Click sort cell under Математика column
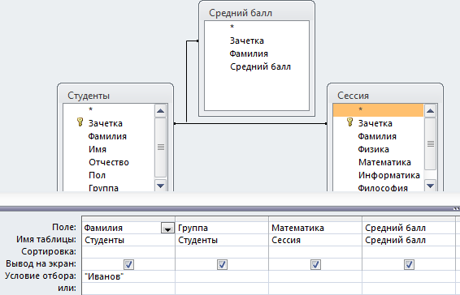Screen dimensions: 460x295 (x=315, y=252)
